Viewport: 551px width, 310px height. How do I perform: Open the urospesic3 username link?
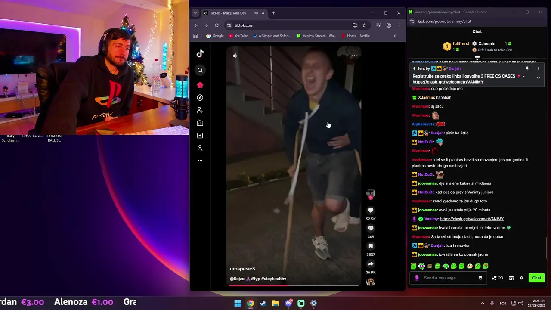click(242, 269)
